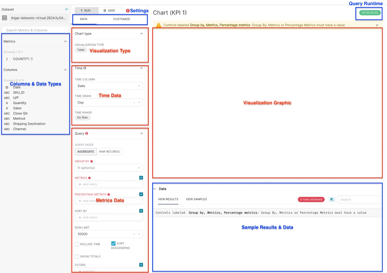Click the SAVE button
387x273 pixels.
(x=110, y=11)
